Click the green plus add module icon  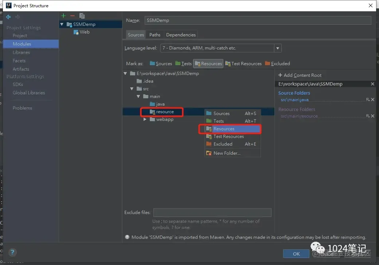coord(63,16)
